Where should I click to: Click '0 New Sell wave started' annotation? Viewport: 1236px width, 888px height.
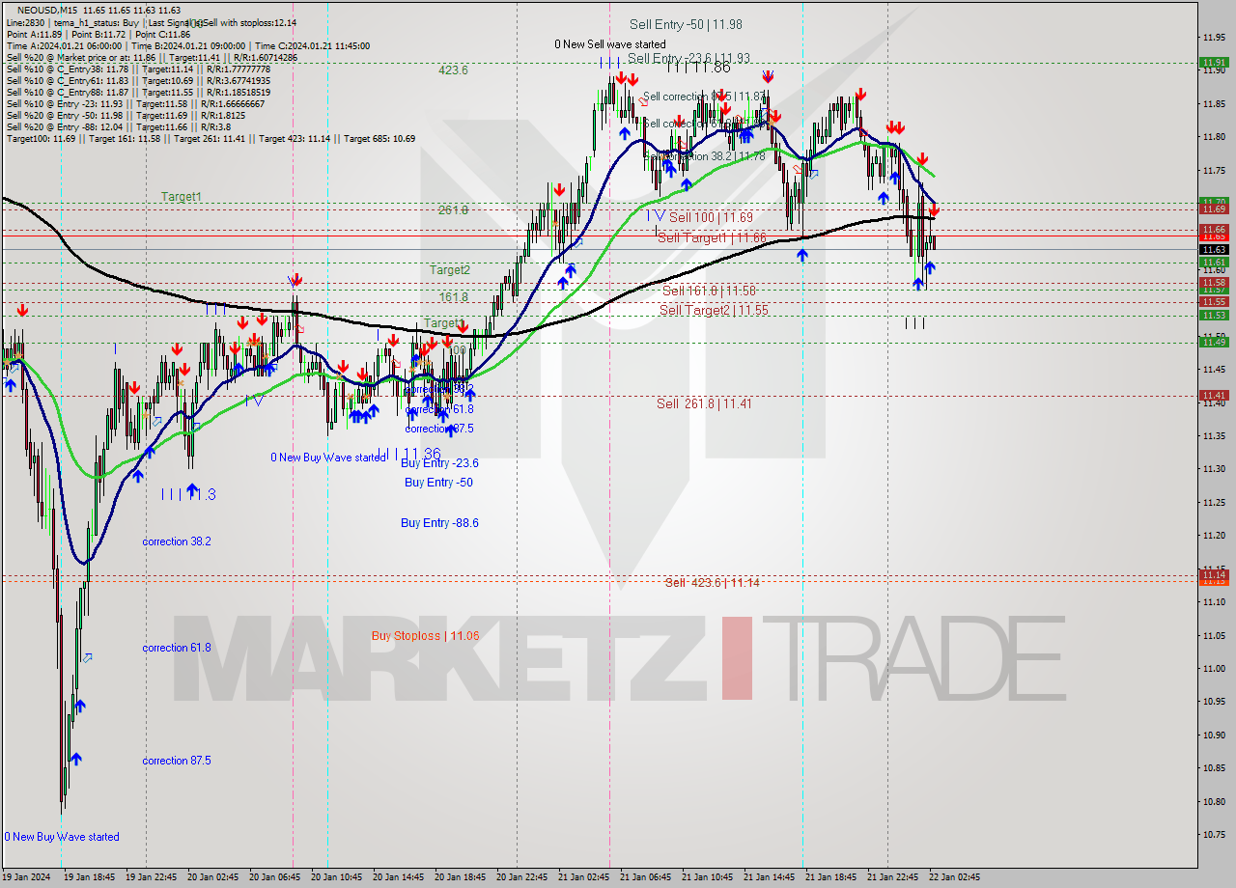tap(609, 44)
